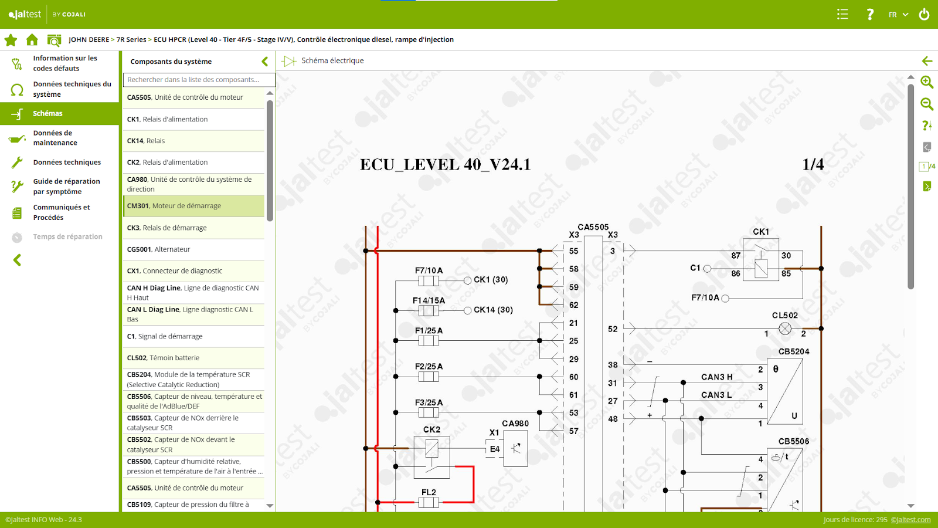Select CAN L Diag Line component
938x528 pixels.
[193, 314]
